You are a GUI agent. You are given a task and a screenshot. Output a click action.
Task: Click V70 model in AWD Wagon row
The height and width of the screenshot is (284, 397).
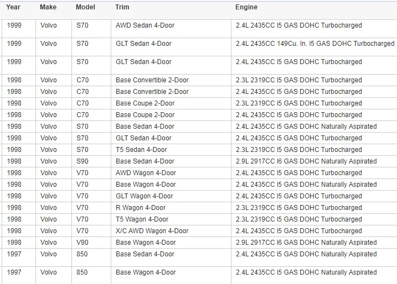tap(83, 173)
